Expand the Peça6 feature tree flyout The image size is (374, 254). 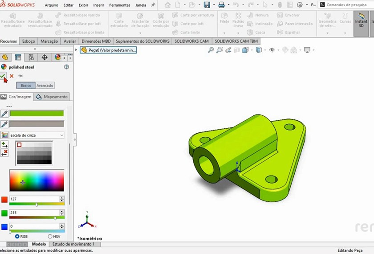pyautogui.click(x=76, y=50)
